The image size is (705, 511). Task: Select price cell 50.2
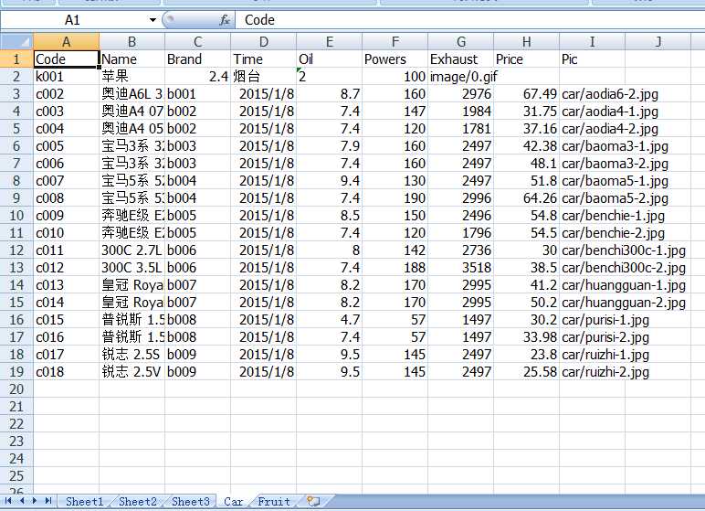tap(527, 303)
